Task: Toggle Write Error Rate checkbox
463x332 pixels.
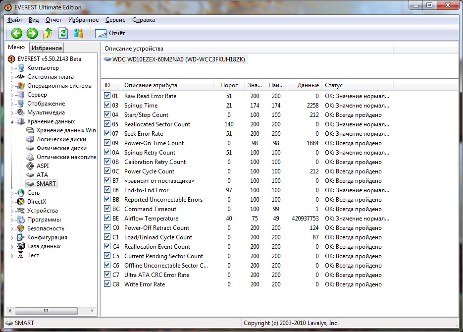Action: point(107,284)
